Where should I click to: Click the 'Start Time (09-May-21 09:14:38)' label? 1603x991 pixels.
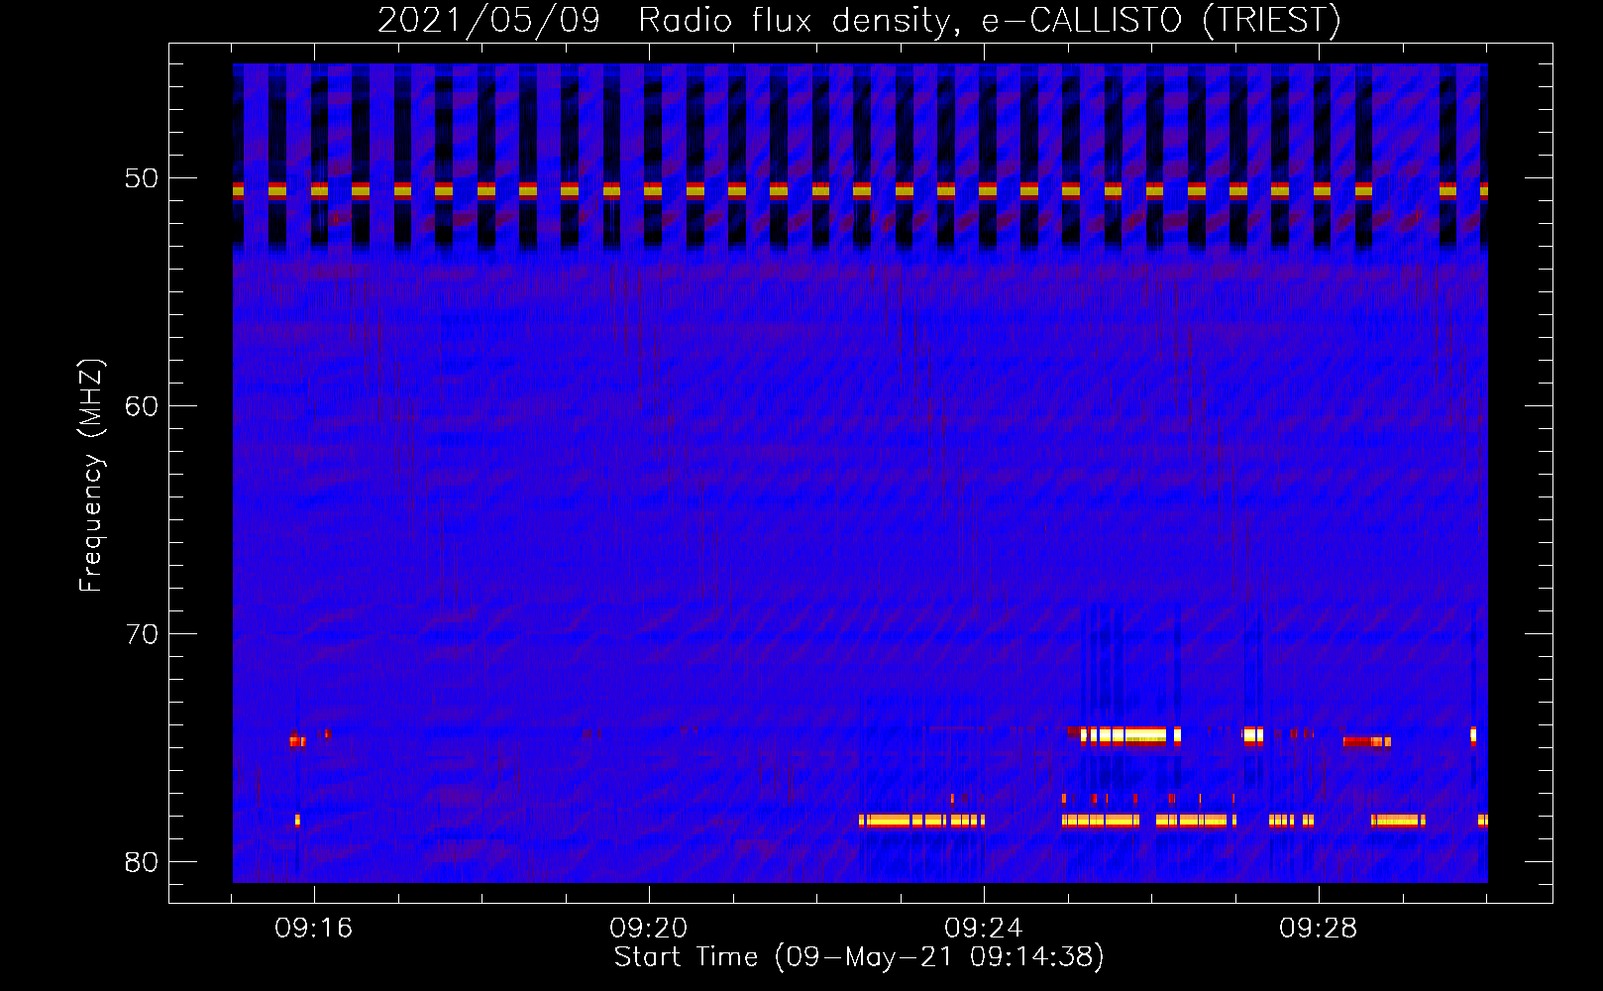[859, 957]
